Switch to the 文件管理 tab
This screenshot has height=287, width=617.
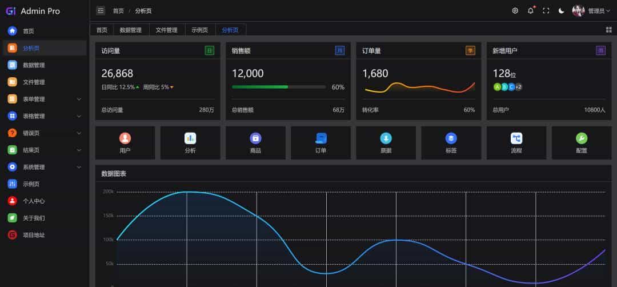pyautogui.click(x=166, y=30)
